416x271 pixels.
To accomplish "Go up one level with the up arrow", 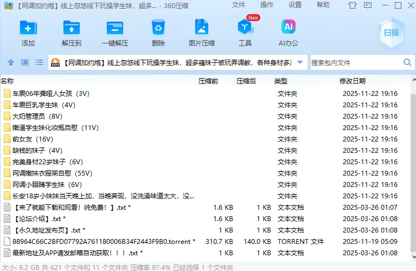I will 11,63.
